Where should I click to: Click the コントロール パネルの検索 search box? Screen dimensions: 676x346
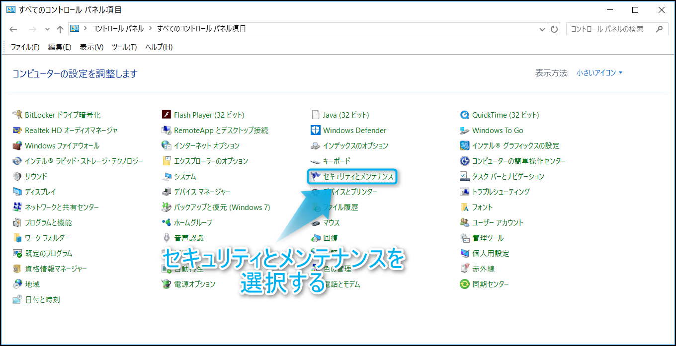tap(610, 29)
